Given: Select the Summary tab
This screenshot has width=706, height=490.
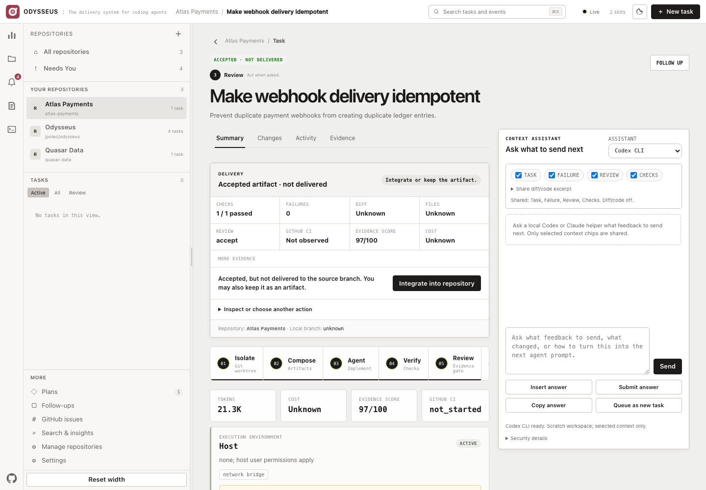Looking at the screenshot, I should point(230,138).
